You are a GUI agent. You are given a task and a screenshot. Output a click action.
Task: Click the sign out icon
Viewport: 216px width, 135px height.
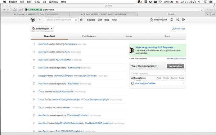(x=184, y=20)
